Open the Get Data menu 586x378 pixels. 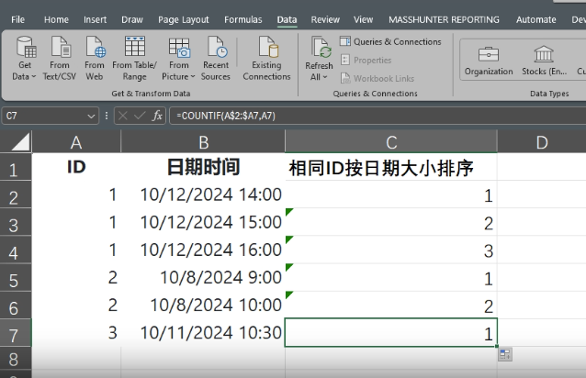(x=25, y=59)
